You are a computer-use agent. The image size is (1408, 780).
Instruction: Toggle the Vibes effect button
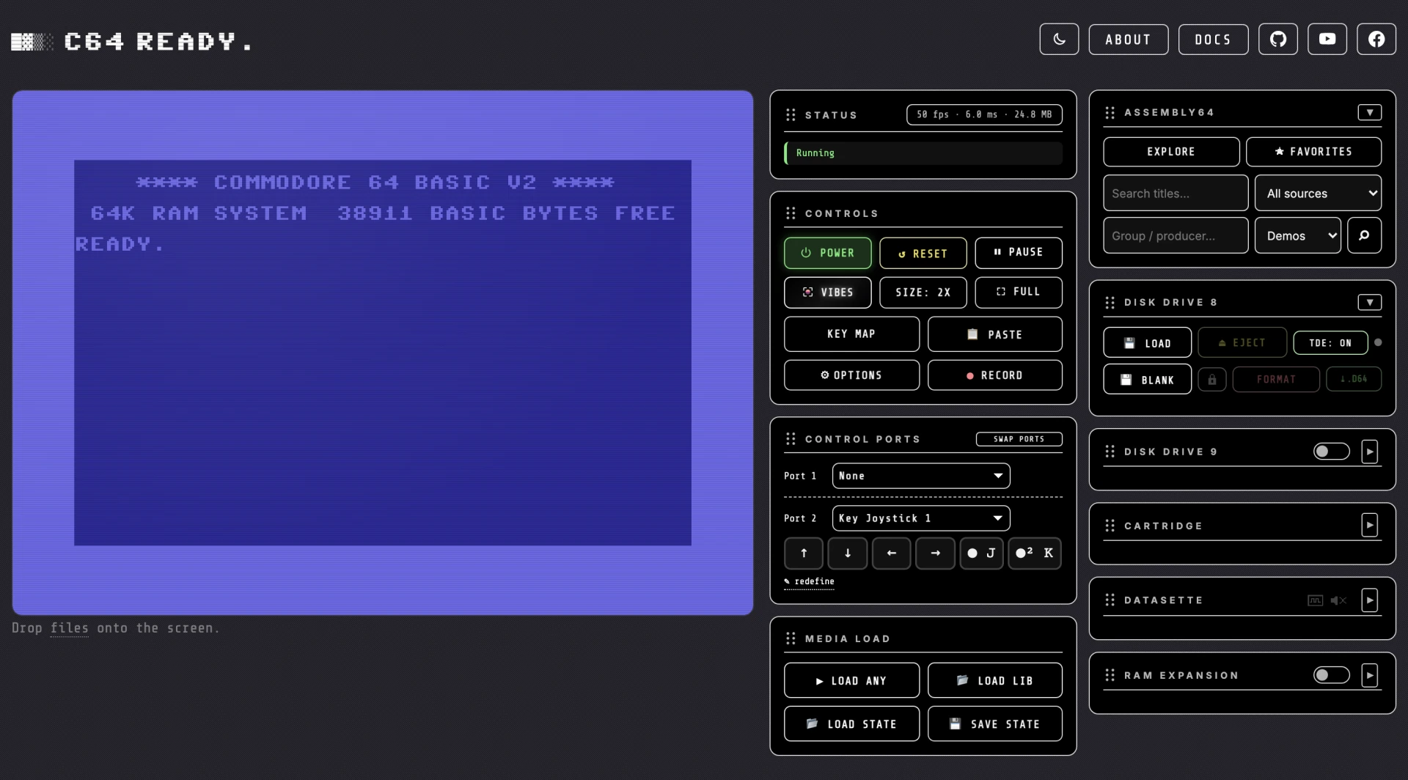[828, 292]
